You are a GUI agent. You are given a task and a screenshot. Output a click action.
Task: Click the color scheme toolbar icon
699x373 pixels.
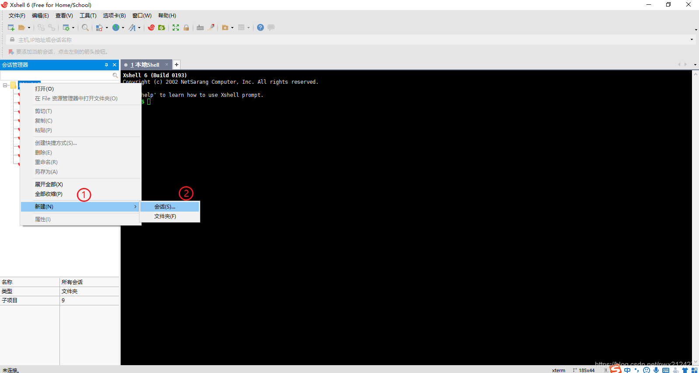point(99,27)
